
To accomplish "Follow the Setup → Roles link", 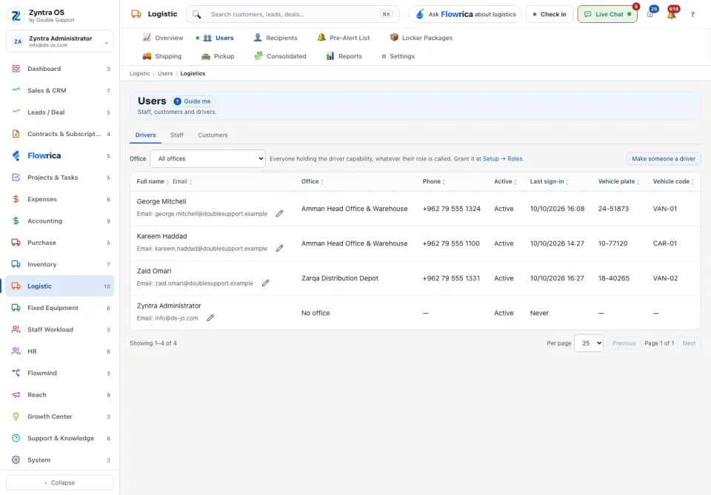I will point(502,159).
